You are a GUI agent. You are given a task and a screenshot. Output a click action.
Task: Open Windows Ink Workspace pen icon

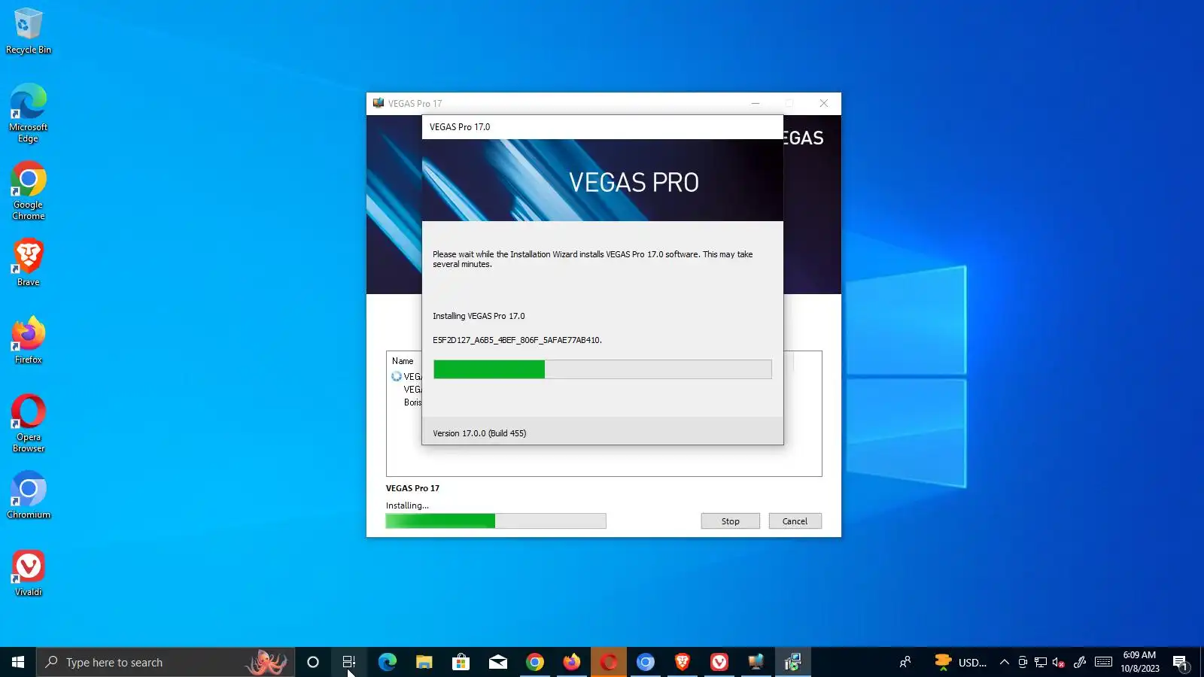[x=1080, y=662]
